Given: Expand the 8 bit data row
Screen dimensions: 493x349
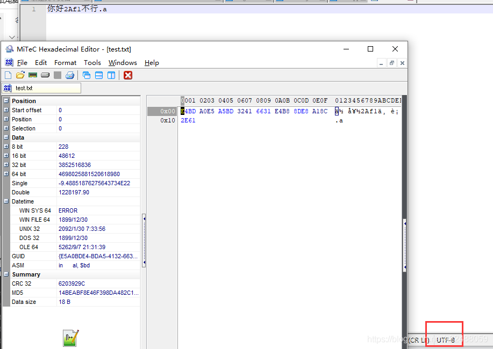Looking at the screenshot, I should [6, 147].
